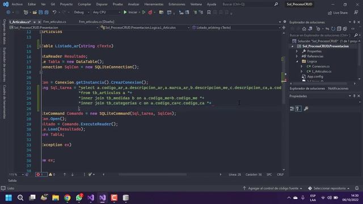Pin the L_Articulos.cs tab
363x204 pixels.
click(x=34, y=22)
